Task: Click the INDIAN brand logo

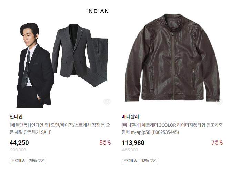Action: pyautogui.click(x=97, y=11)
